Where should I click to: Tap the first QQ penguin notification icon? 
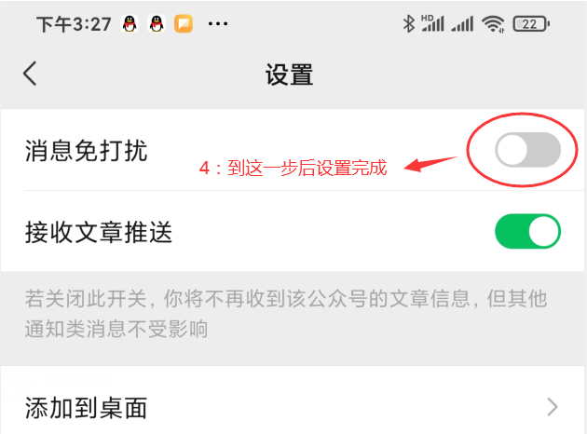click(x=130, y=24)
